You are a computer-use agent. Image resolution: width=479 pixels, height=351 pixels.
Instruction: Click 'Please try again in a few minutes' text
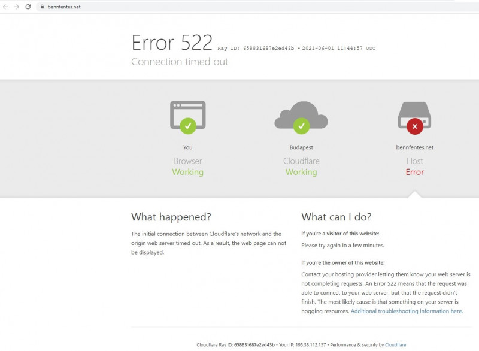coord(342,246)
